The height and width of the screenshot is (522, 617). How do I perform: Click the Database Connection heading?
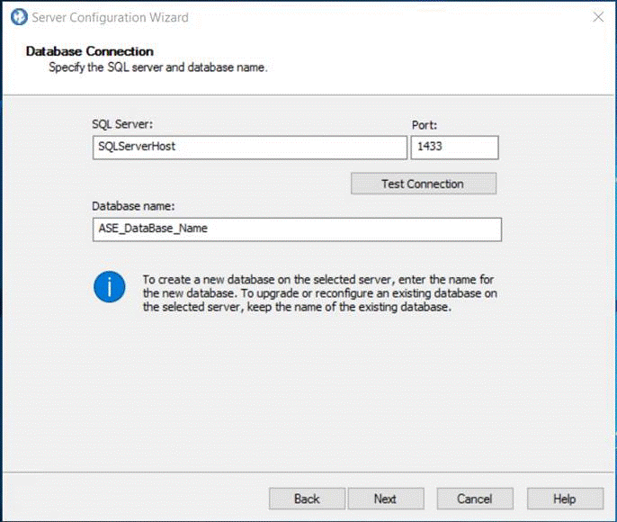tap(90, 51)
